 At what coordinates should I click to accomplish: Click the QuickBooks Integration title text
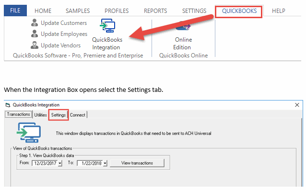point(36,105)
